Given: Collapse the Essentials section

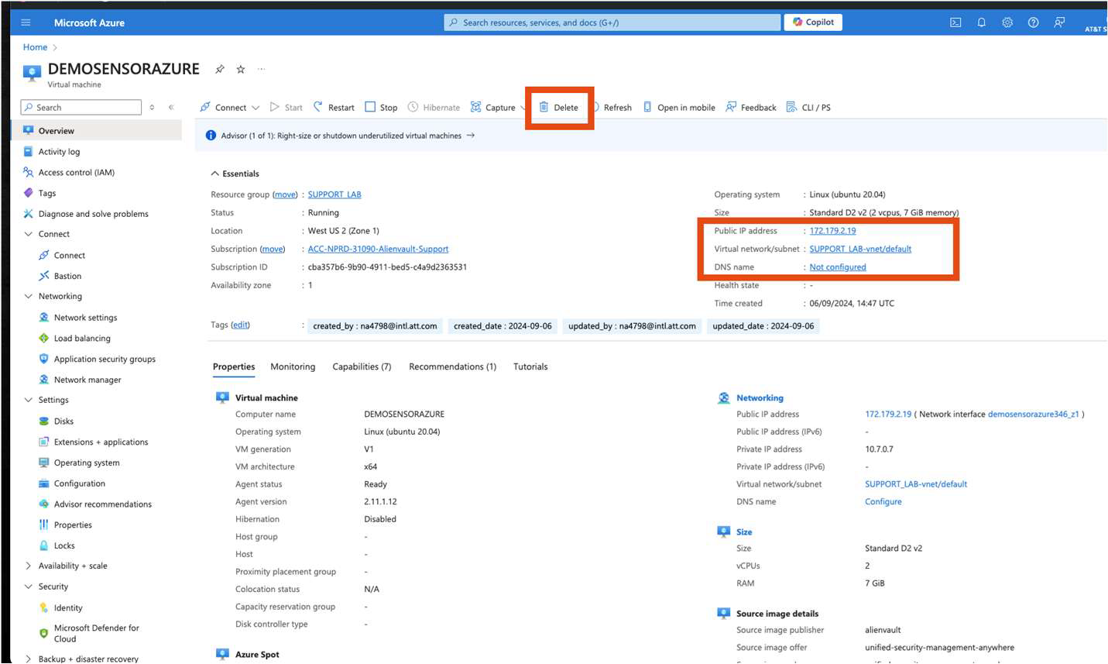Looking at the screenshot, I should pyautogui.click(x=215, y=173).
